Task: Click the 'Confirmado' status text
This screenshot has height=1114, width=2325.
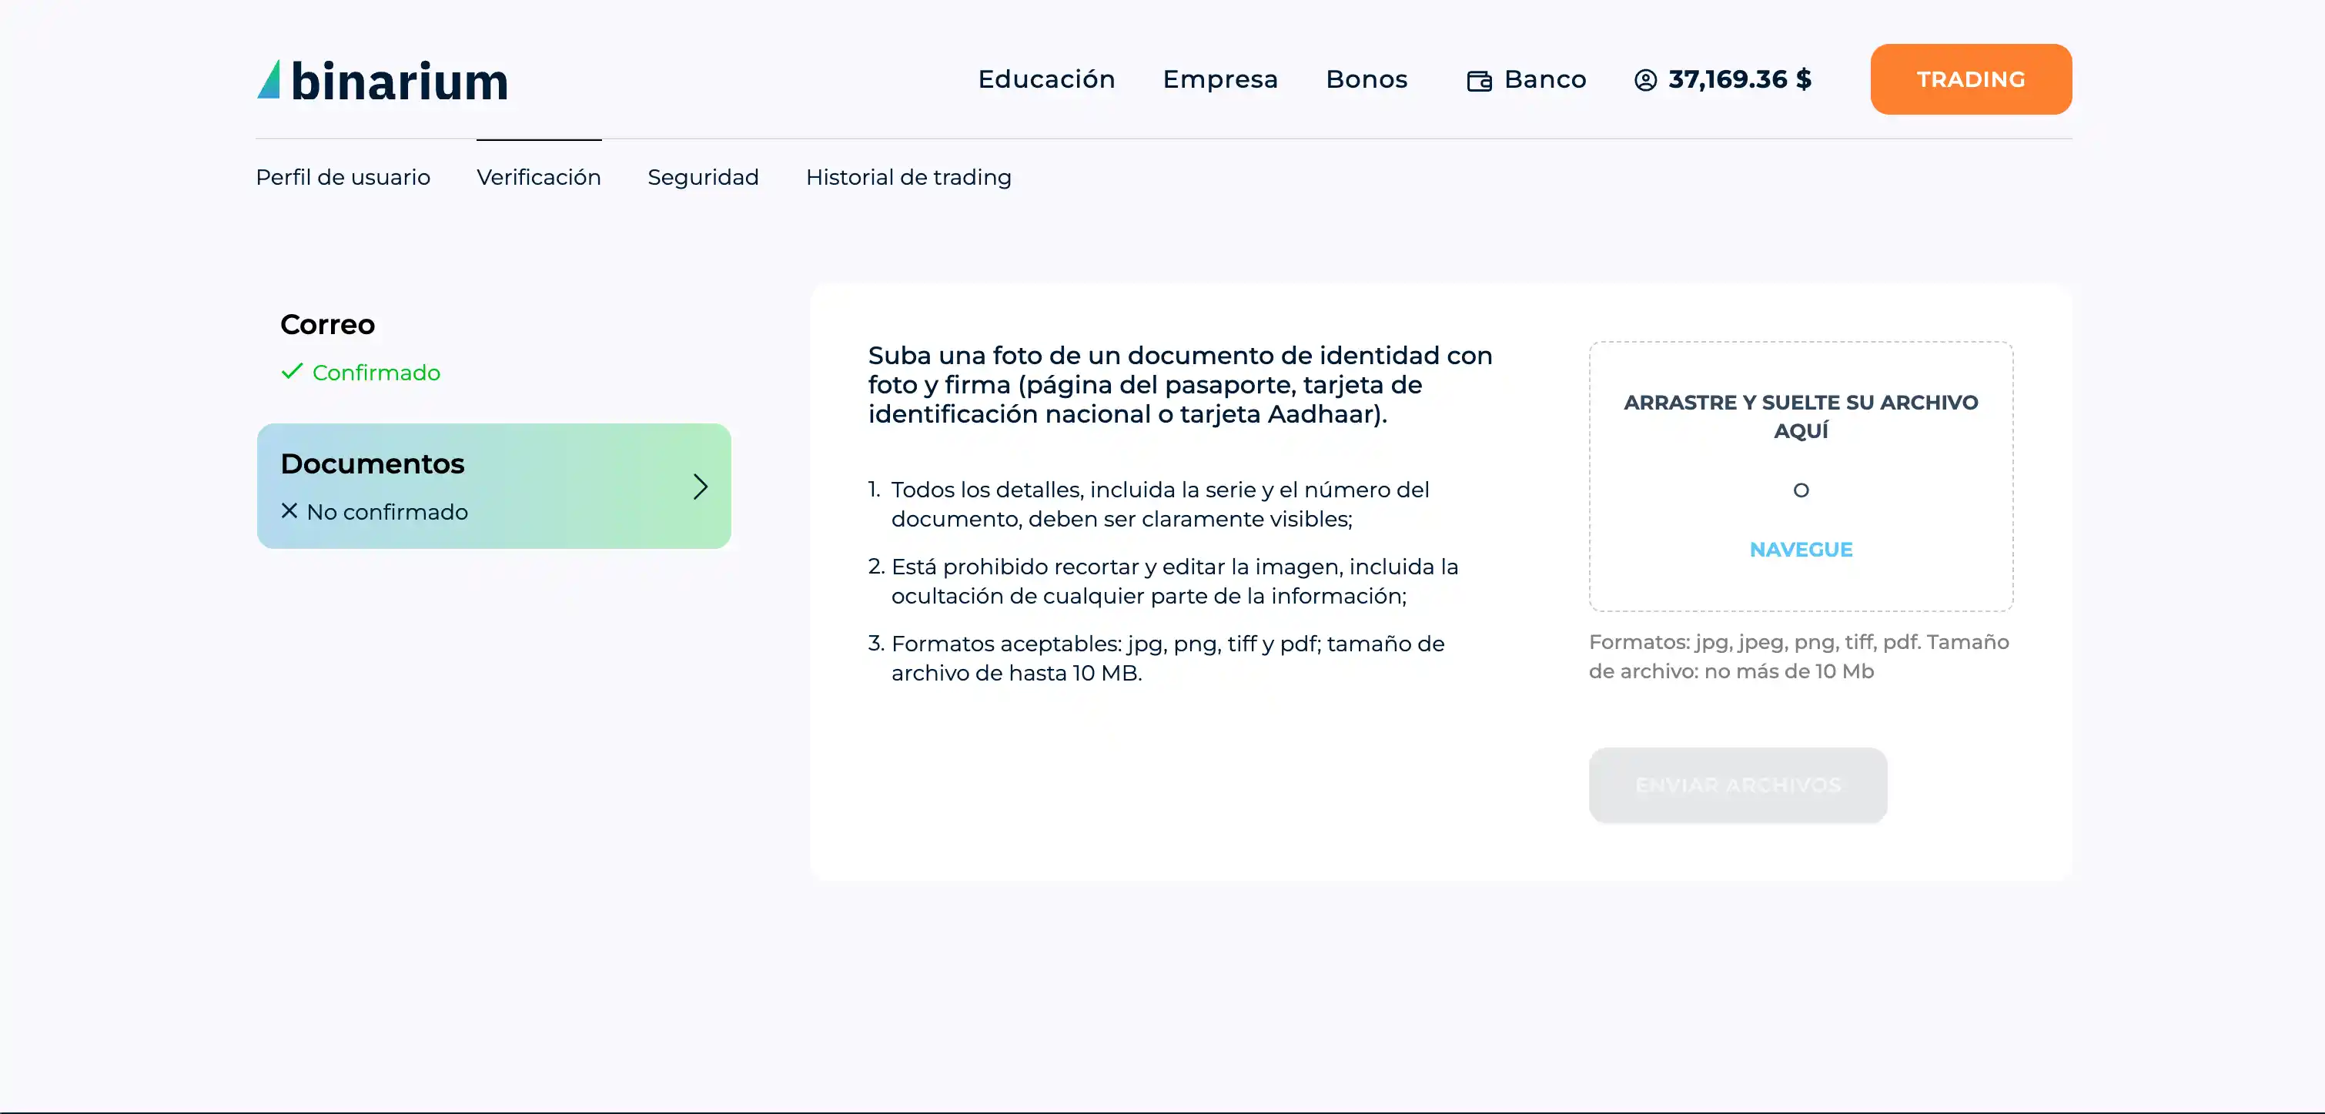Action: (x=376, y=372)
